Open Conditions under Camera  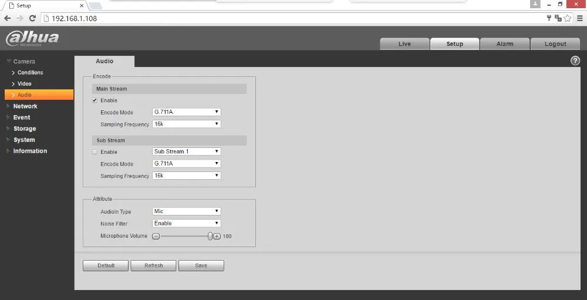pos(30,72)
